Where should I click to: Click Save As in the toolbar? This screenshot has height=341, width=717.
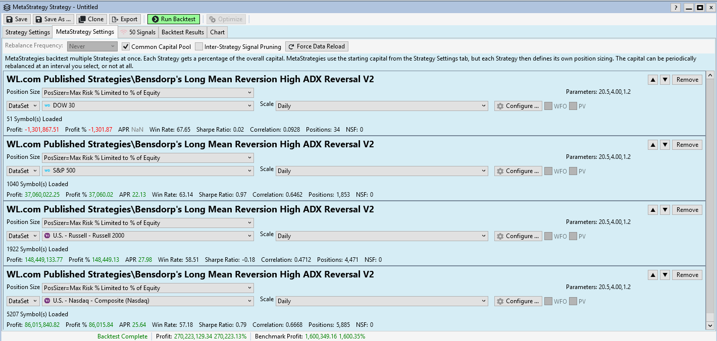coord(54,19)
